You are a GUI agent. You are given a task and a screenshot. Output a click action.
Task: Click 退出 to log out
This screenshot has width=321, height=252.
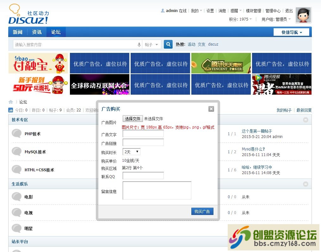click(x=289, y=11)
